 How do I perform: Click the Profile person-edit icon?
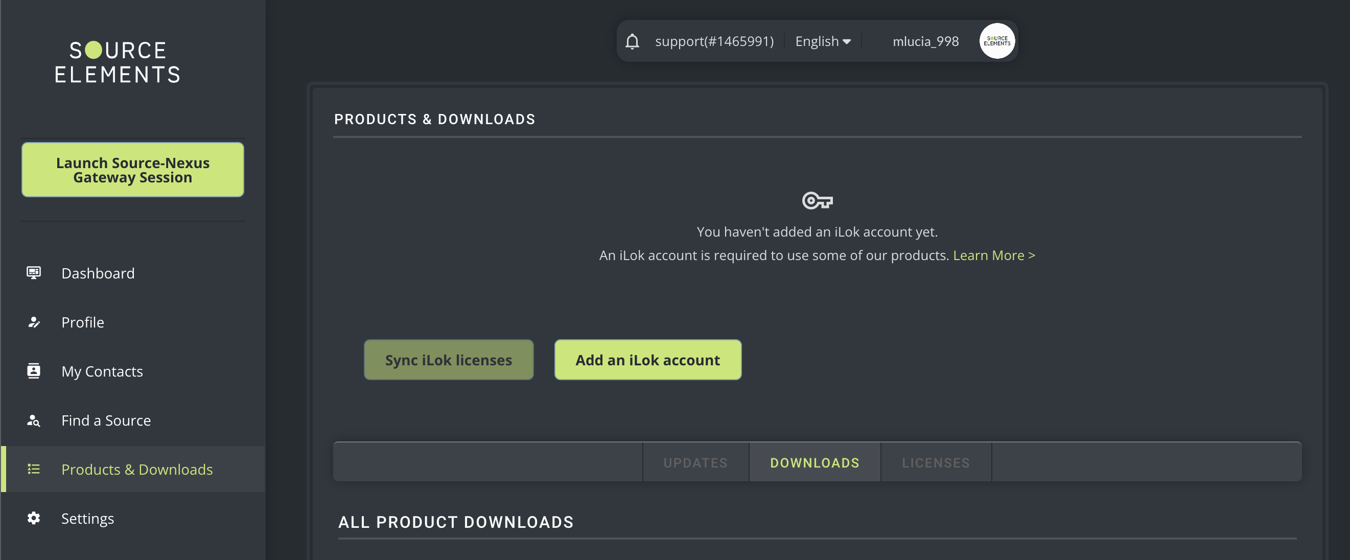tap(34, 322)
